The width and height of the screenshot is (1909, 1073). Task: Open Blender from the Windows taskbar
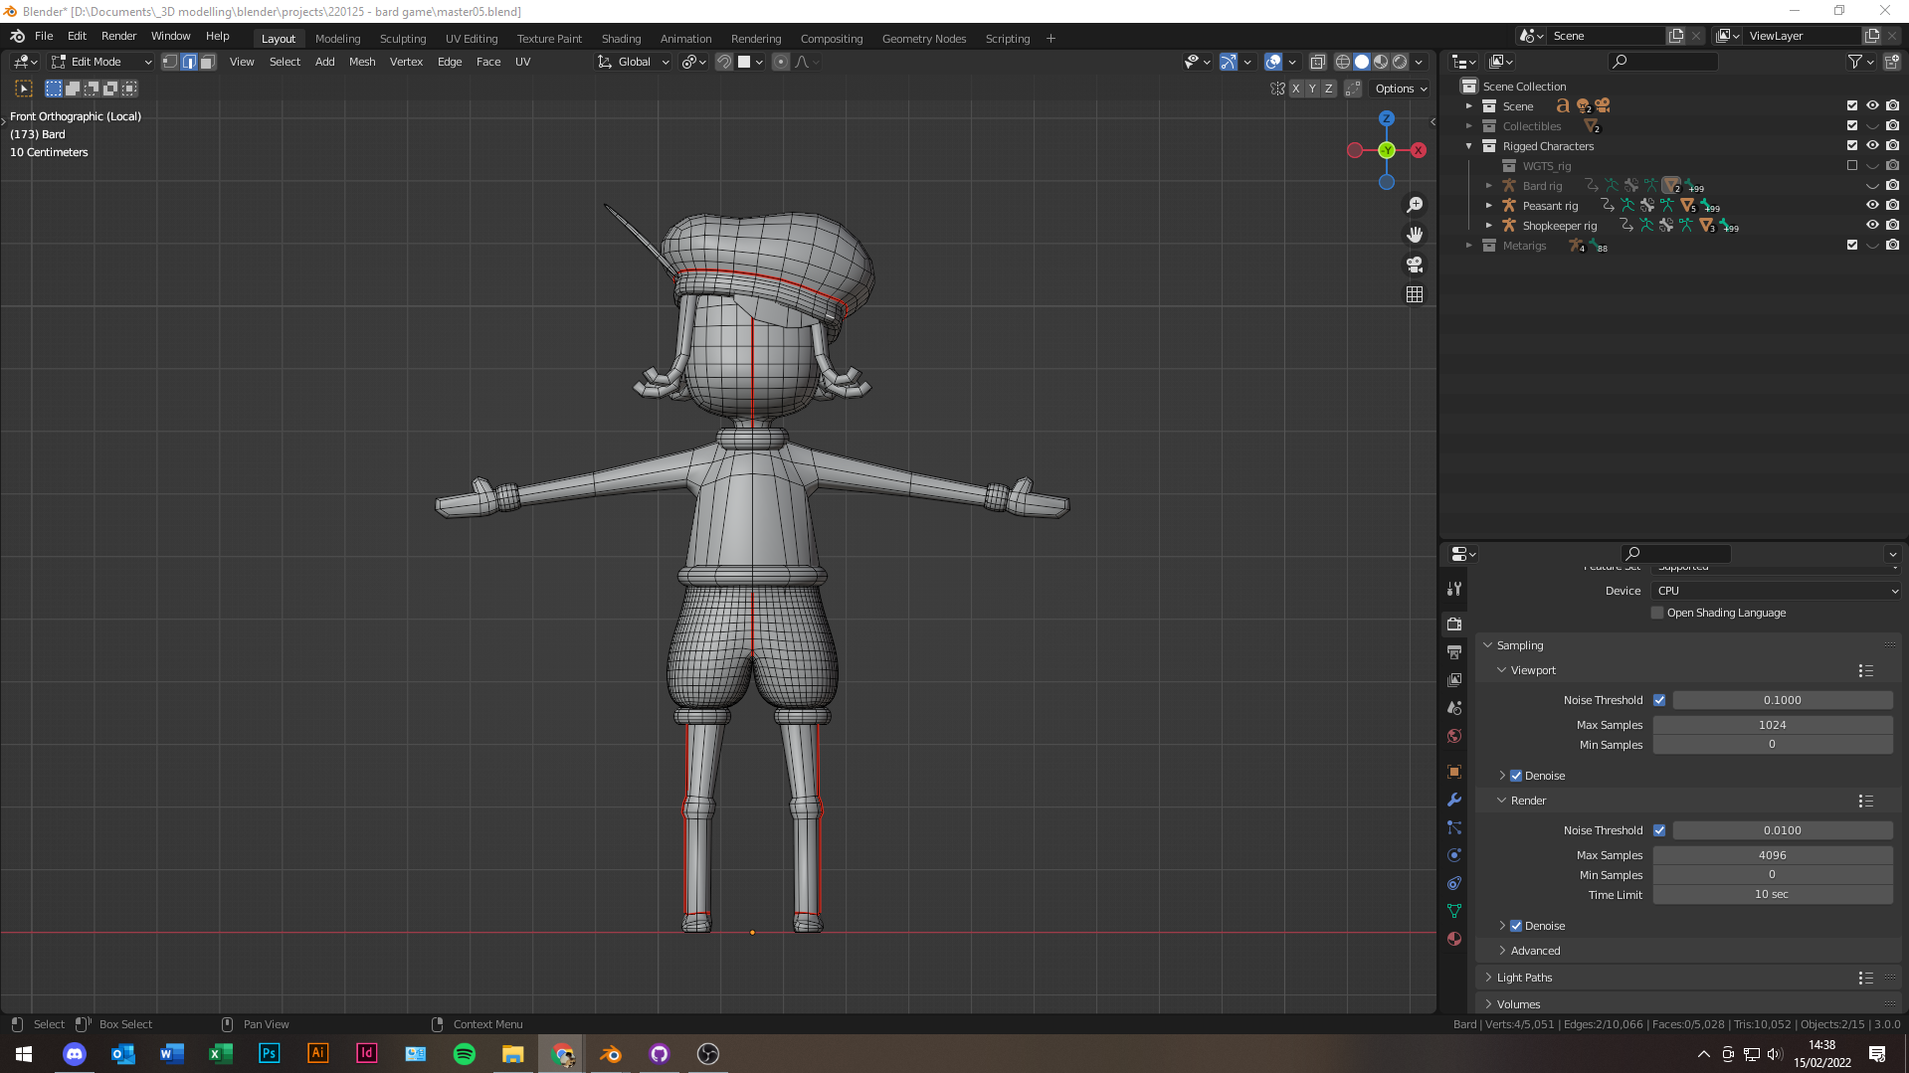coord(611,1054)
